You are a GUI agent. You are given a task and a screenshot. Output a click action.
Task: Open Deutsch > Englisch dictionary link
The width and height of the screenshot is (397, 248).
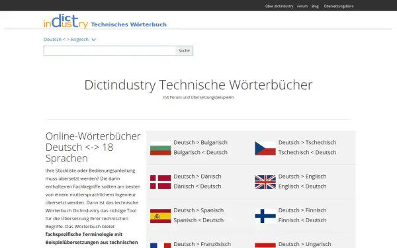coord(302,177)
